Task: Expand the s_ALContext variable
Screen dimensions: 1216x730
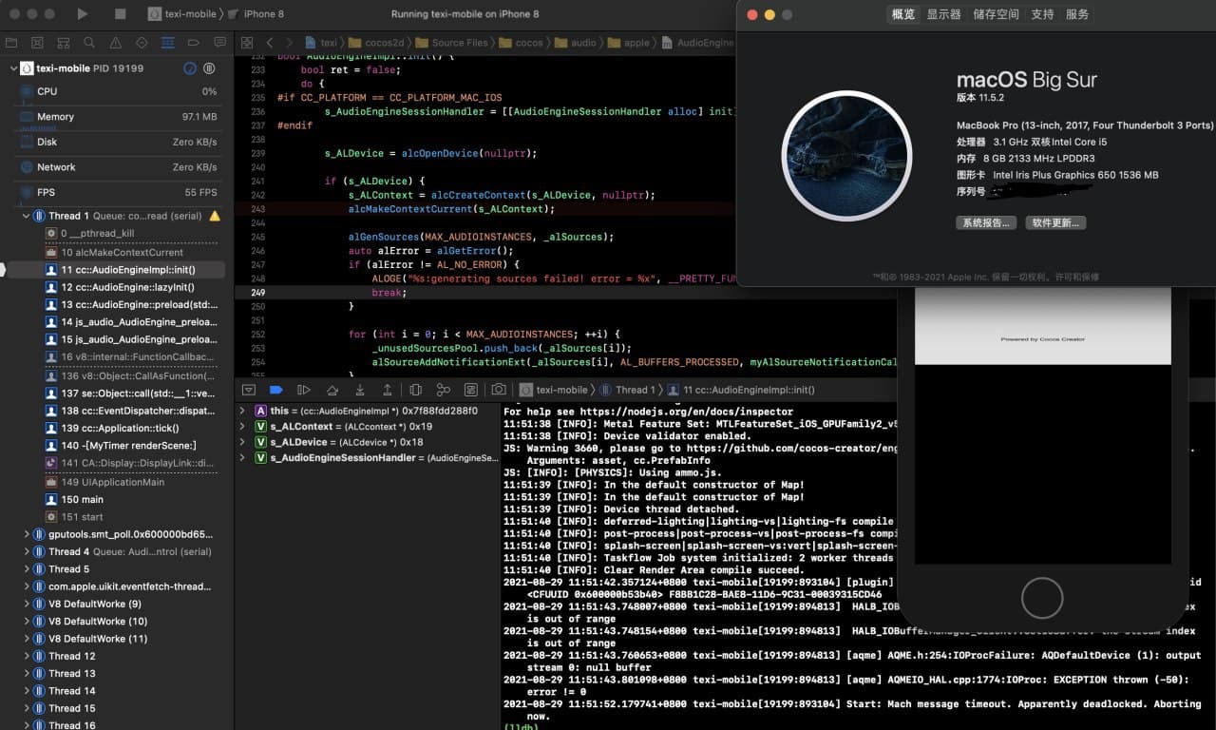Action: (x=243, y=427)
